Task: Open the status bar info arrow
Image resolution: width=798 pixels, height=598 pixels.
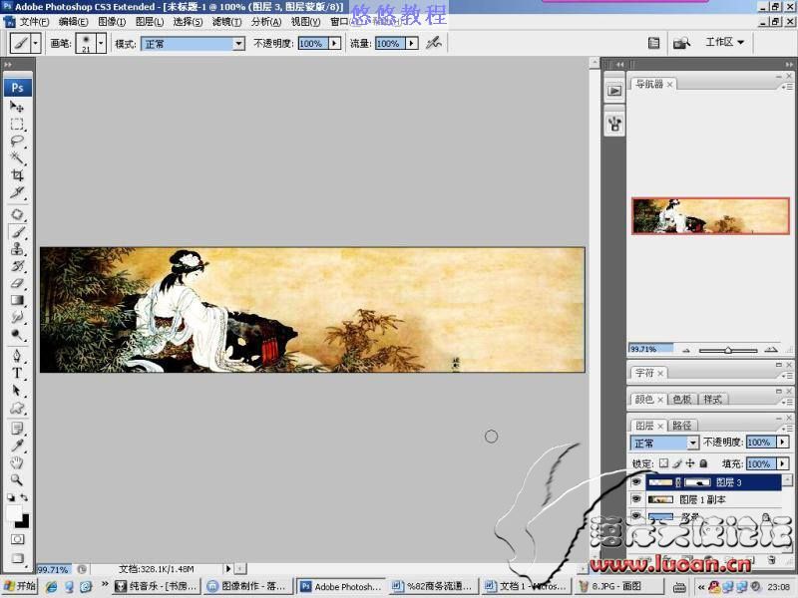Action: [228, 568]
